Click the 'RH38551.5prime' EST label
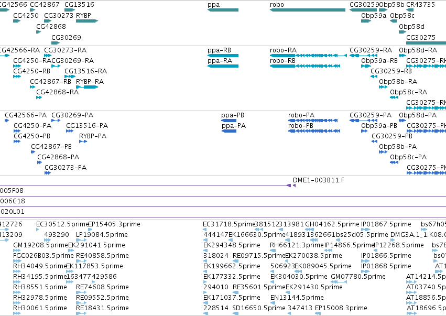Viewport: 446px width, 316px height. click(40, 287)
